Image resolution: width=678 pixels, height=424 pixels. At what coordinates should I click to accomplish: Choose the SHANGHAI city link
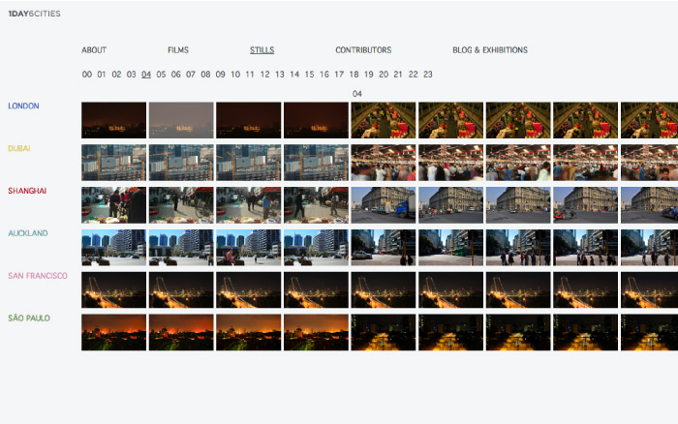click(27, 191)
